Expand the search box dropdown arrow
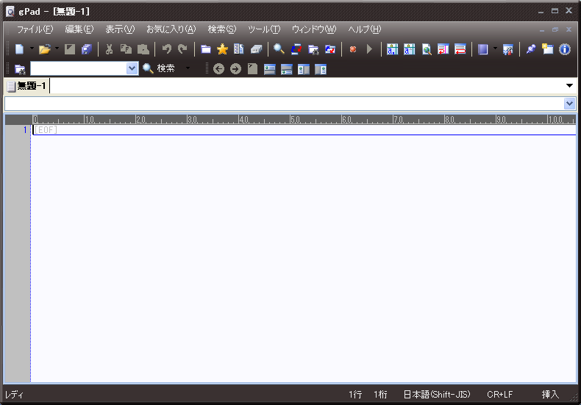Image resolution: width=581 pixels, height=405 pixels. coord(132,68)
